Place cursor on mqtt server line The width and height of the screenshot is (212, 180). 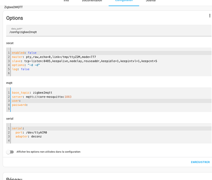(x=111, y=97)
